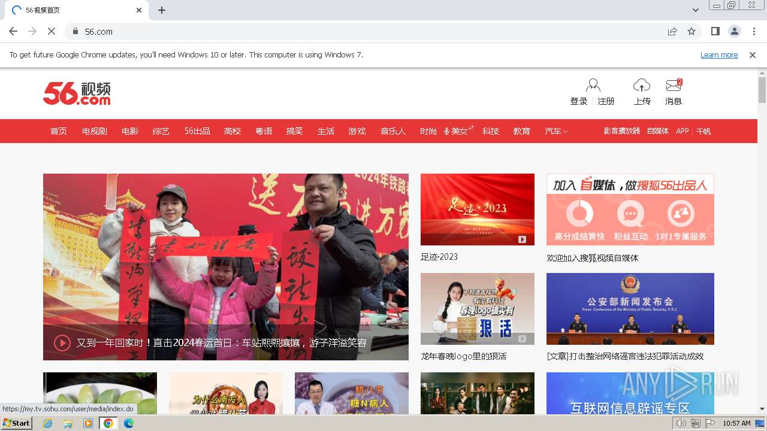Viewport: 767px width, 431px height.
Task: Close the 56视频首页 tab
Action: (x=139, y=10)
